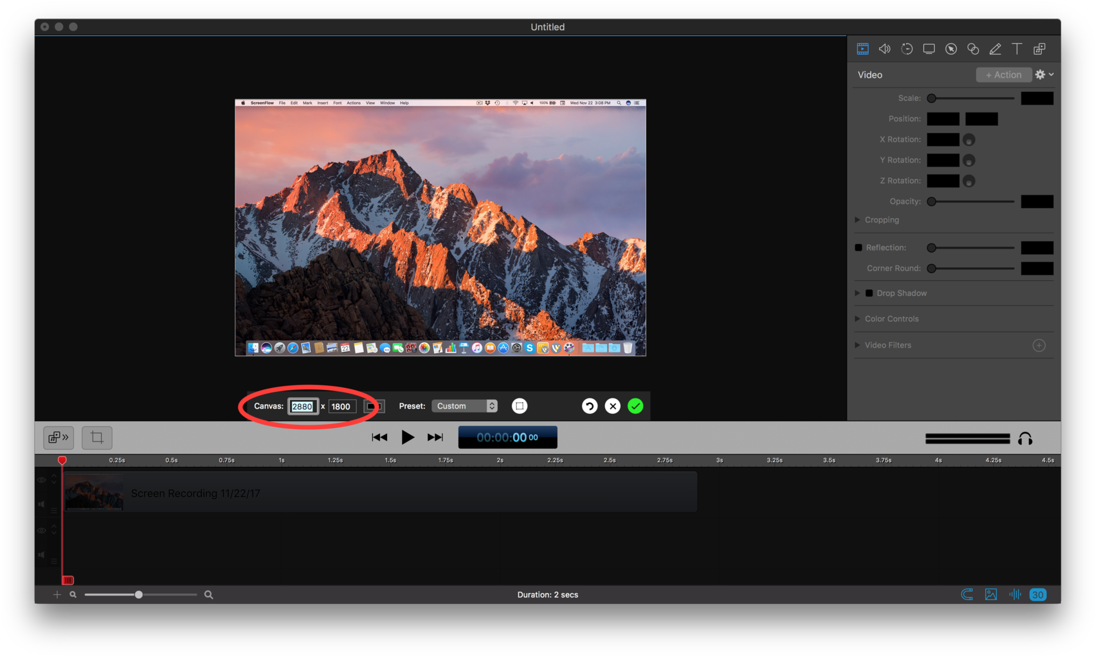Click the + Action button
This screenshot has height=656, width=1095.
(1003, 75)
